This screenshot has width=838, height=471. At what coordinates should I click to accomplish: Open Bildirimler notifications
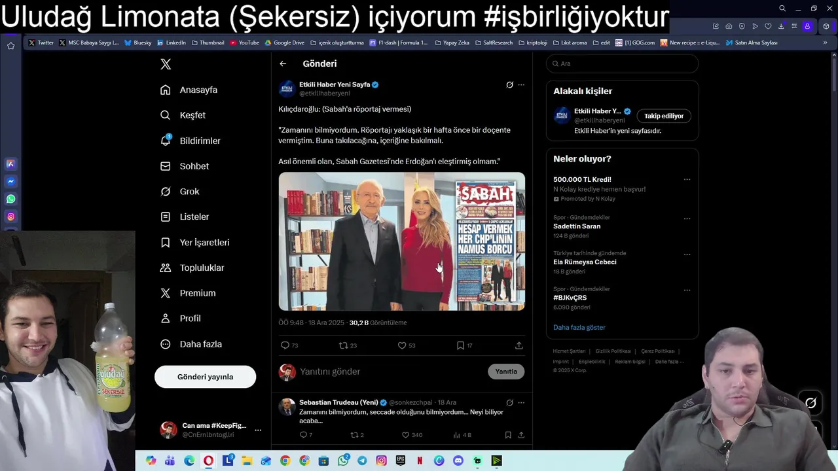191,141
